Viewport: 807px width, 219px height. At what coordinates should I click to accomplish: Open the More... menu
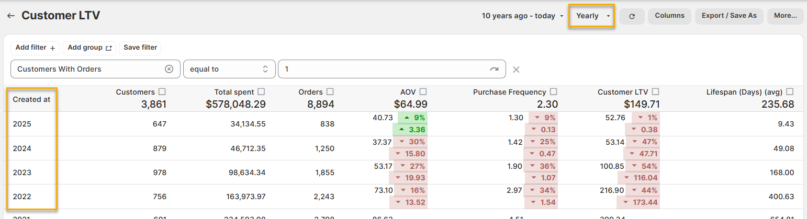click(785, 16)
